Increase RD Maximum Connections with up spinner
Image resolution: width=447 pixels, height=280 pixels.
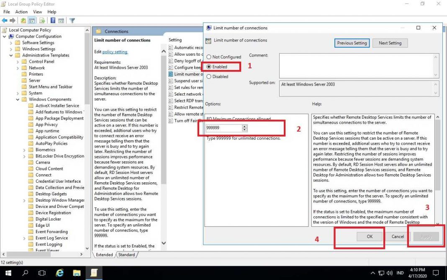244,126
